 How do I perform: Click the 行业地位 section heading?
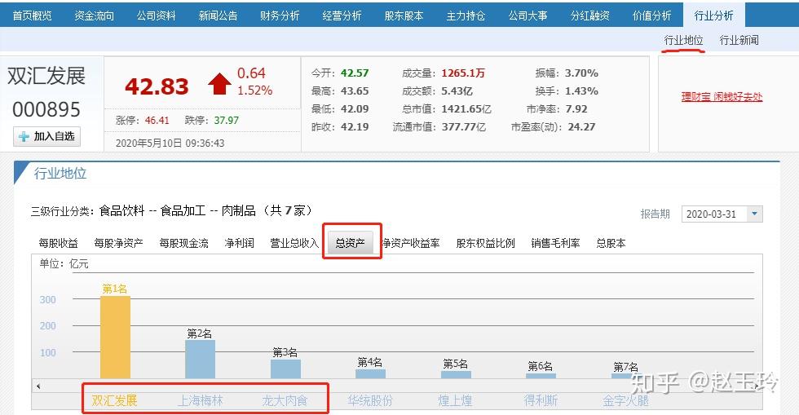click(60, 174)
